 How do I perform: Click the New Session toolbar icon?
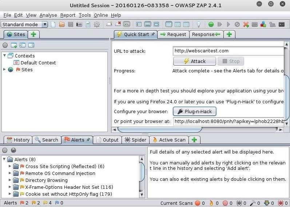coord(53,24)
